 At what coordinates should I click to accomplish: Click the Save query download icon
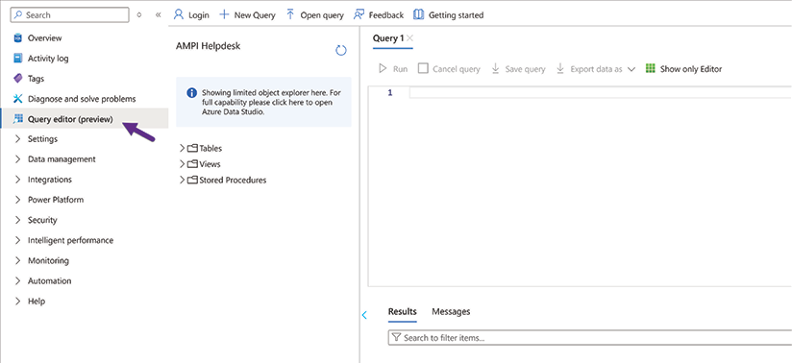coord(496,68)
